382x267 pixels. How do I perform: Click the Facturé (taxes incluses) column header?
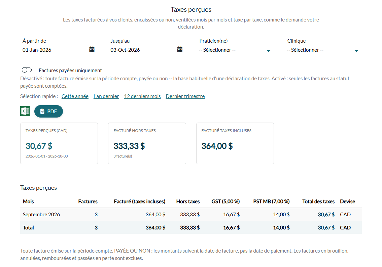coord(140,202)
